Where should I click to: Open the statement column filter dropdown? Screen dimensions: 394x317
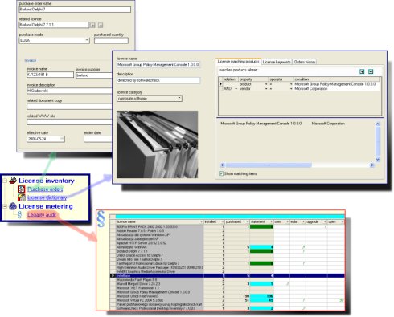point(271,222)
